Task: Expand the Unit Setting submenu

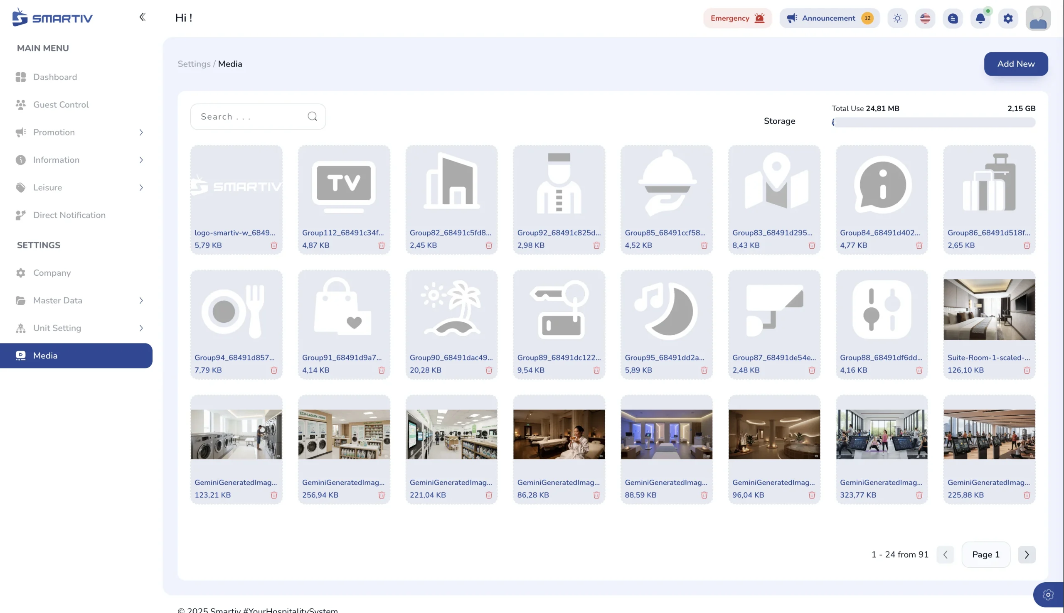Action: pos(140,328)
